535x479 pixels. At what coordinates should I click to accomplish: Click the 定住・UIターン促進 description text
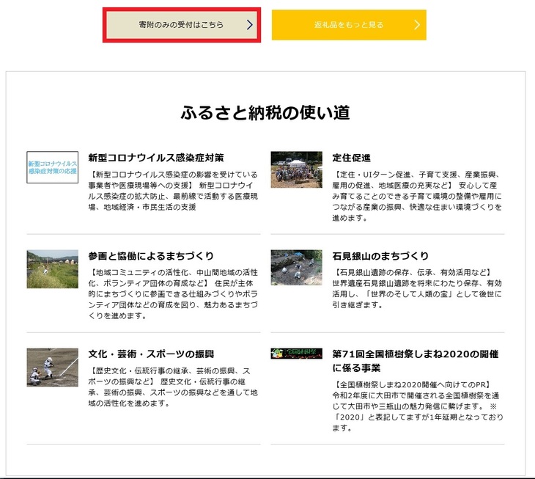coord(416,196)
